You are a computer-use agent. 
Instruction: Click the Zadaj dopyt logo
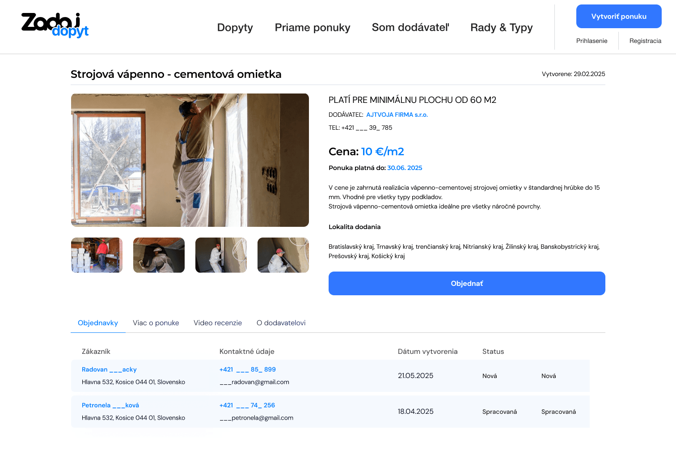55,25
